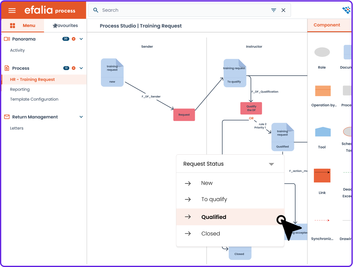The height and width of the screenshot is (267, 353).
Task: Open the hamburger menu icon
Action: (x=12, y=11)
